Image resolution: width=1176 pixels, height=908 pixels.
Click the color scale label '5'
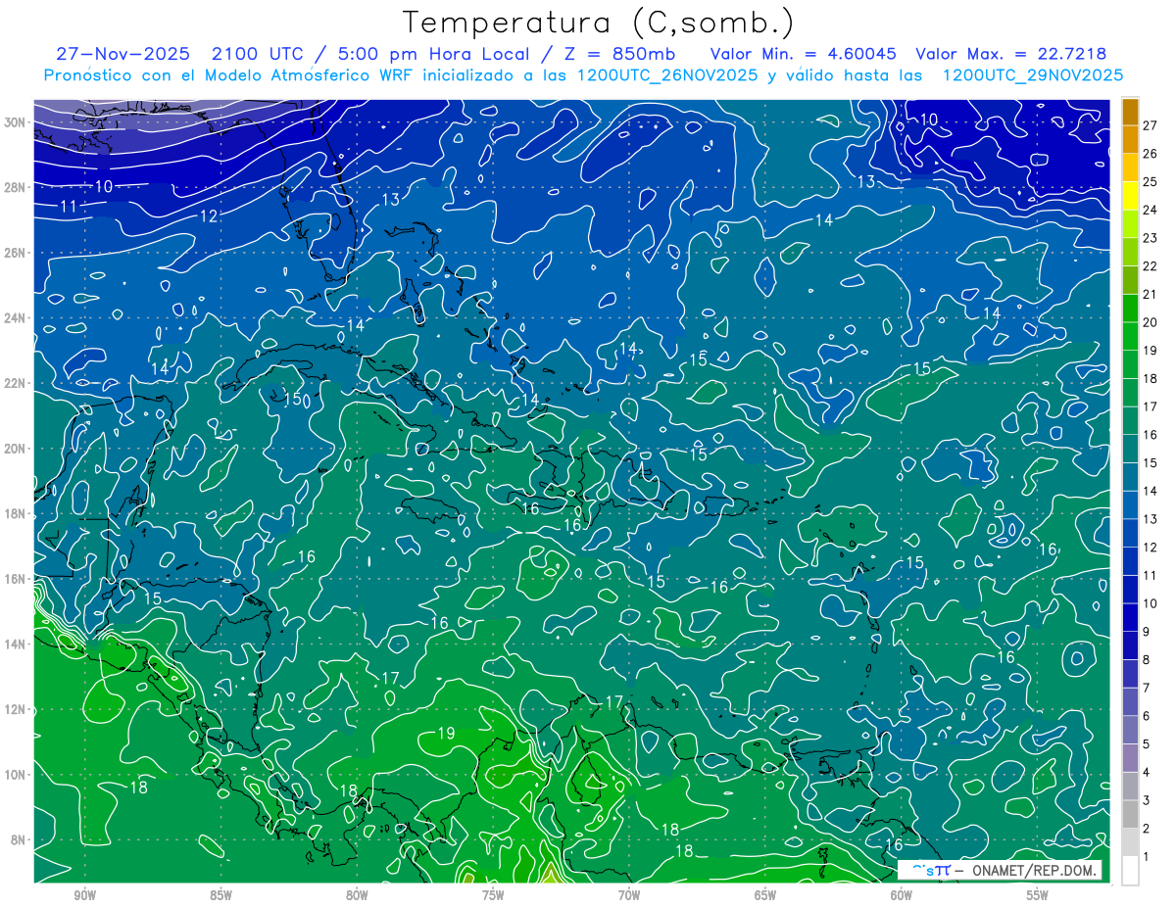click(x=1147, y=744)
